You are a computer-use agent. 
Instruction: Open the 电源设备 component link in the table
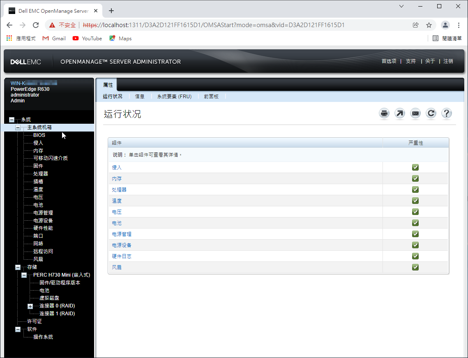pyautogui.click(x=122, y=245)
